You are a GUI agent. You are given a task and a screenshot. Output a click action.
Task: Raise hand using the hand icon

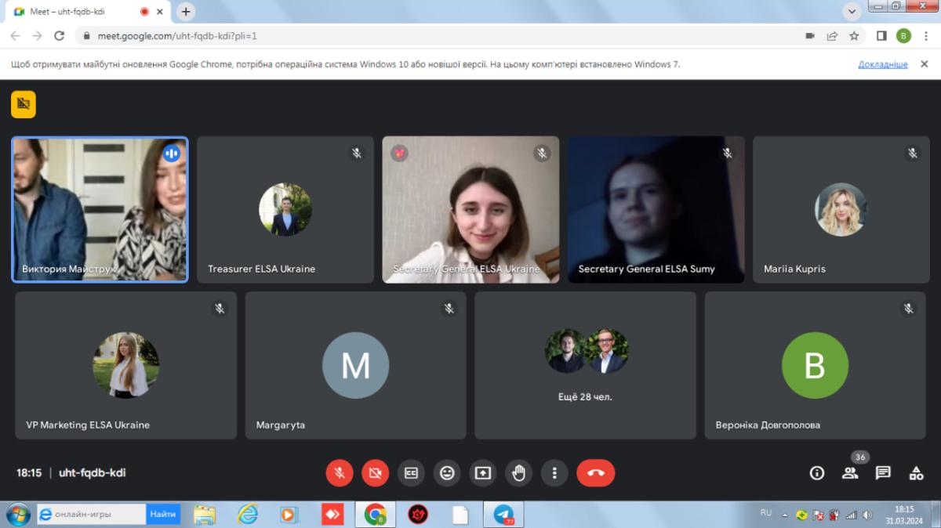click(518, 473)
